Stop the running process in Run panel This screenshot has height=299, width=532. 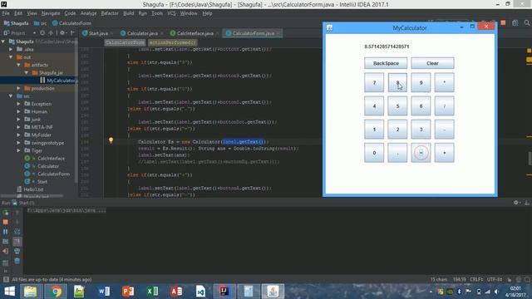(6, 222)
